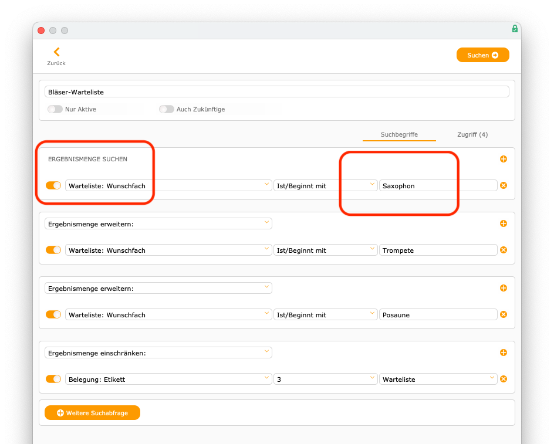Image resolution: width=554 pixels, height=444 pixels.
Task: Switch off the Belegung: Etikett row toggle
Action: coord(53,379)
